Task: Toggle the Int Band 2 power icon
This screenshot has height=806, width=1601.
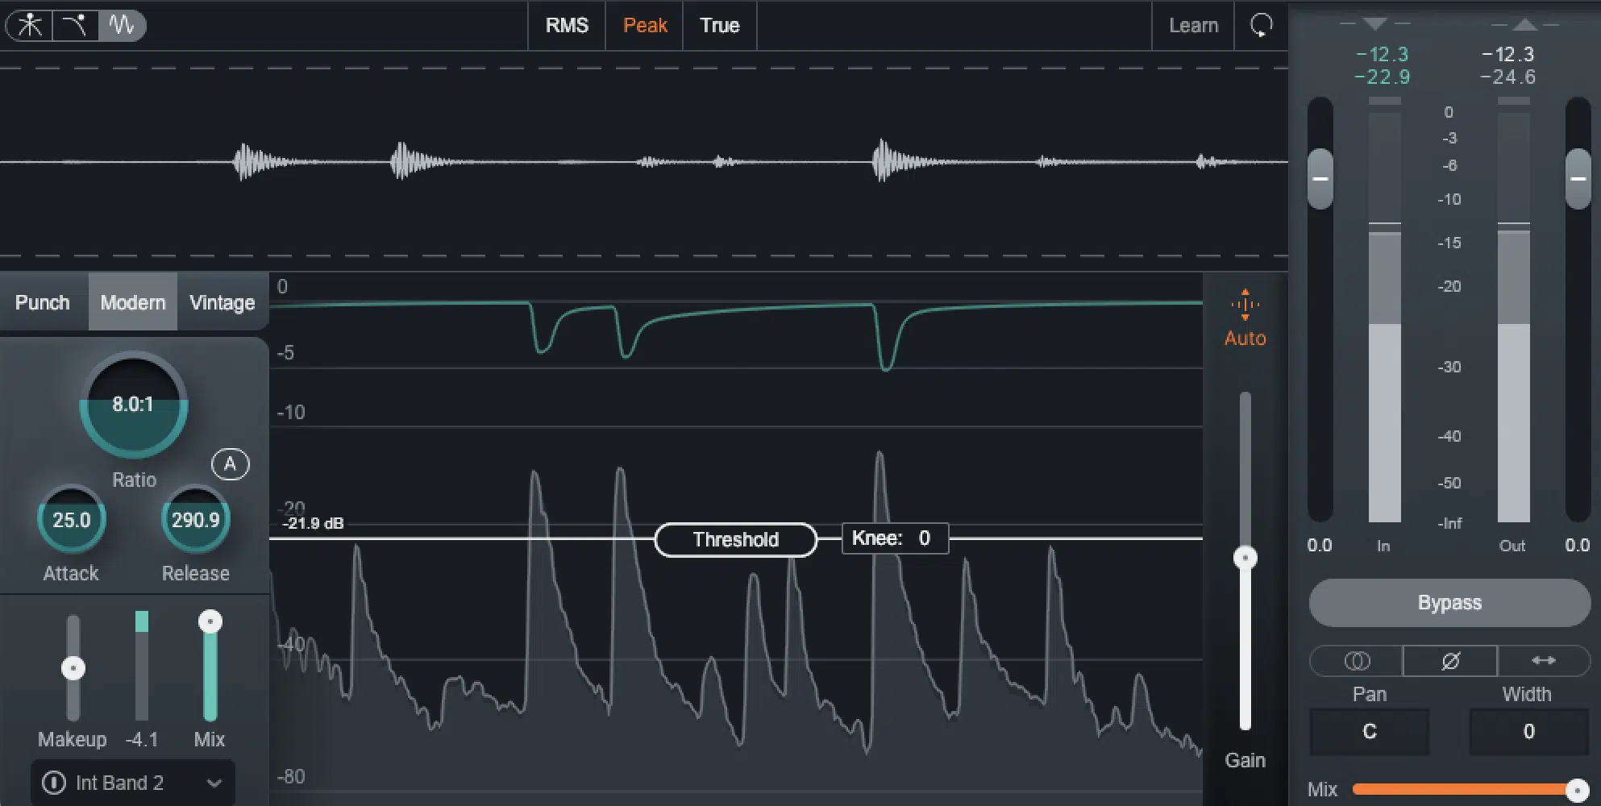Action: click(x=53, y=783)
